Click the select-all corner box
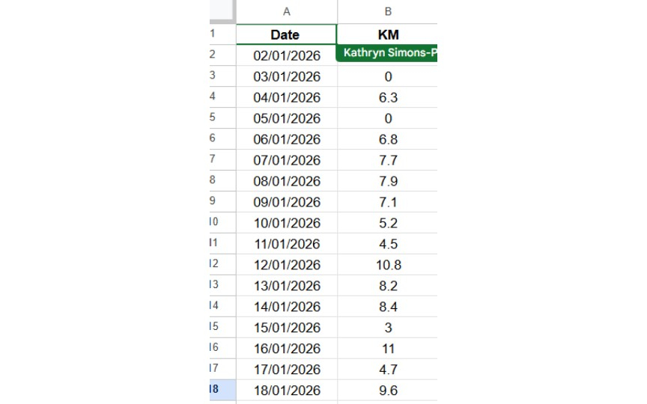Image resolution: width=647 pixels, height=404 pixels. click(222, 11)
